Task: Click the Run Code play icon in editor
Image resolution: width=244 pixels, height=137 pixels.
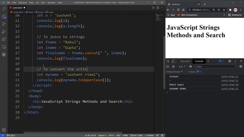Action: pos(153,8)
